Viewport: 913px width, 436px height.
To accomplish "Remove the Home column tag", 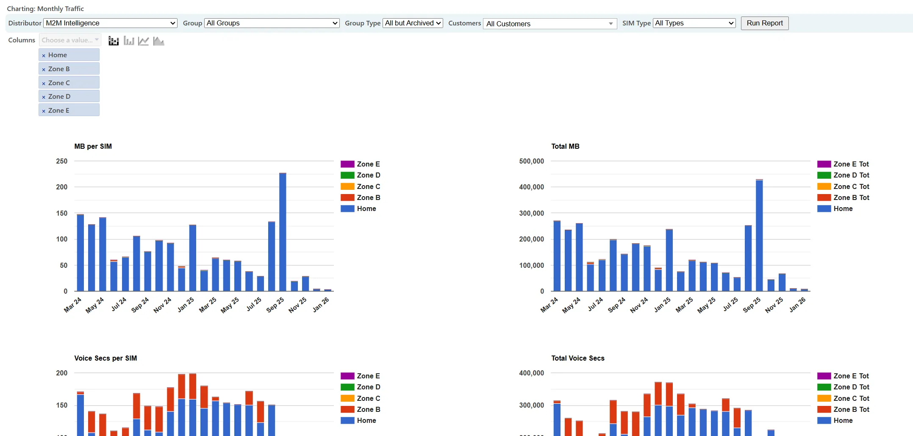I will [44, 56].
